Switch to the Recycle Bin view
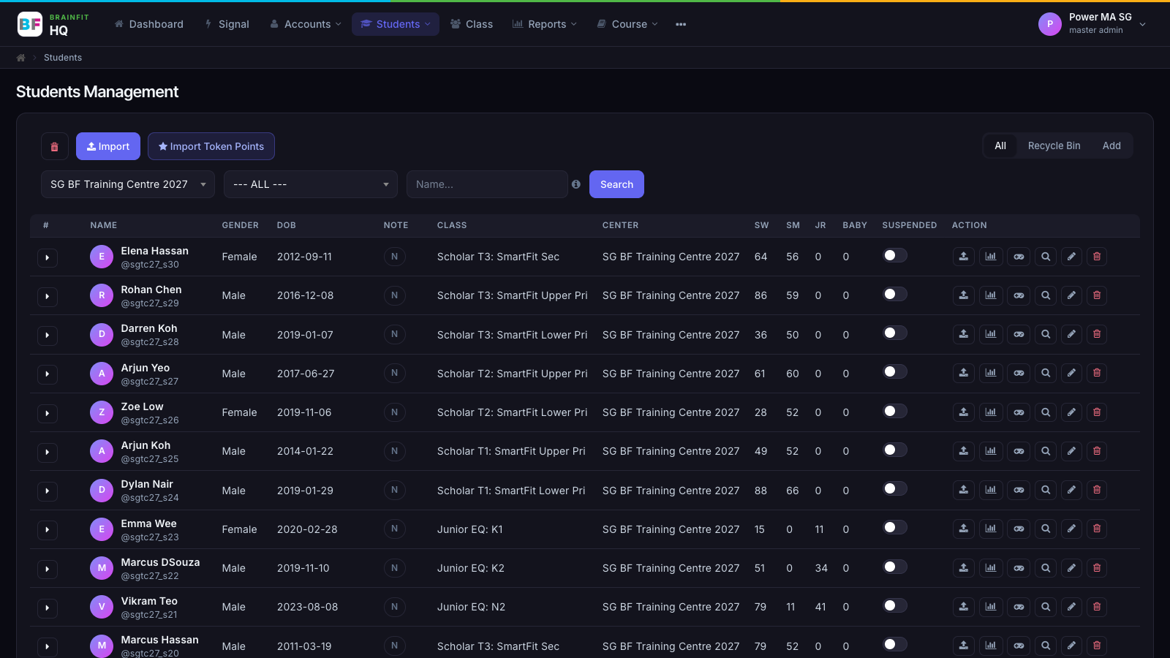Image resolution: width=1170 pixels, height=658 pixels. pos(1054,145)
